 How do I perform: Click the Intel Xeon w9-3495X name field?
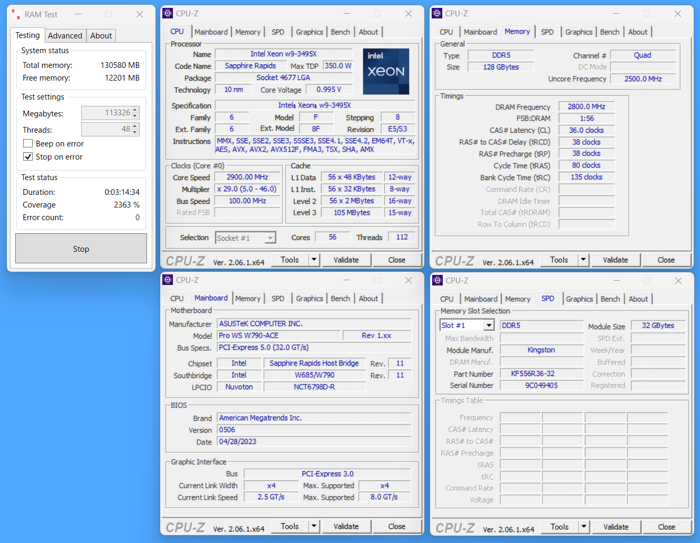point(284,54)
